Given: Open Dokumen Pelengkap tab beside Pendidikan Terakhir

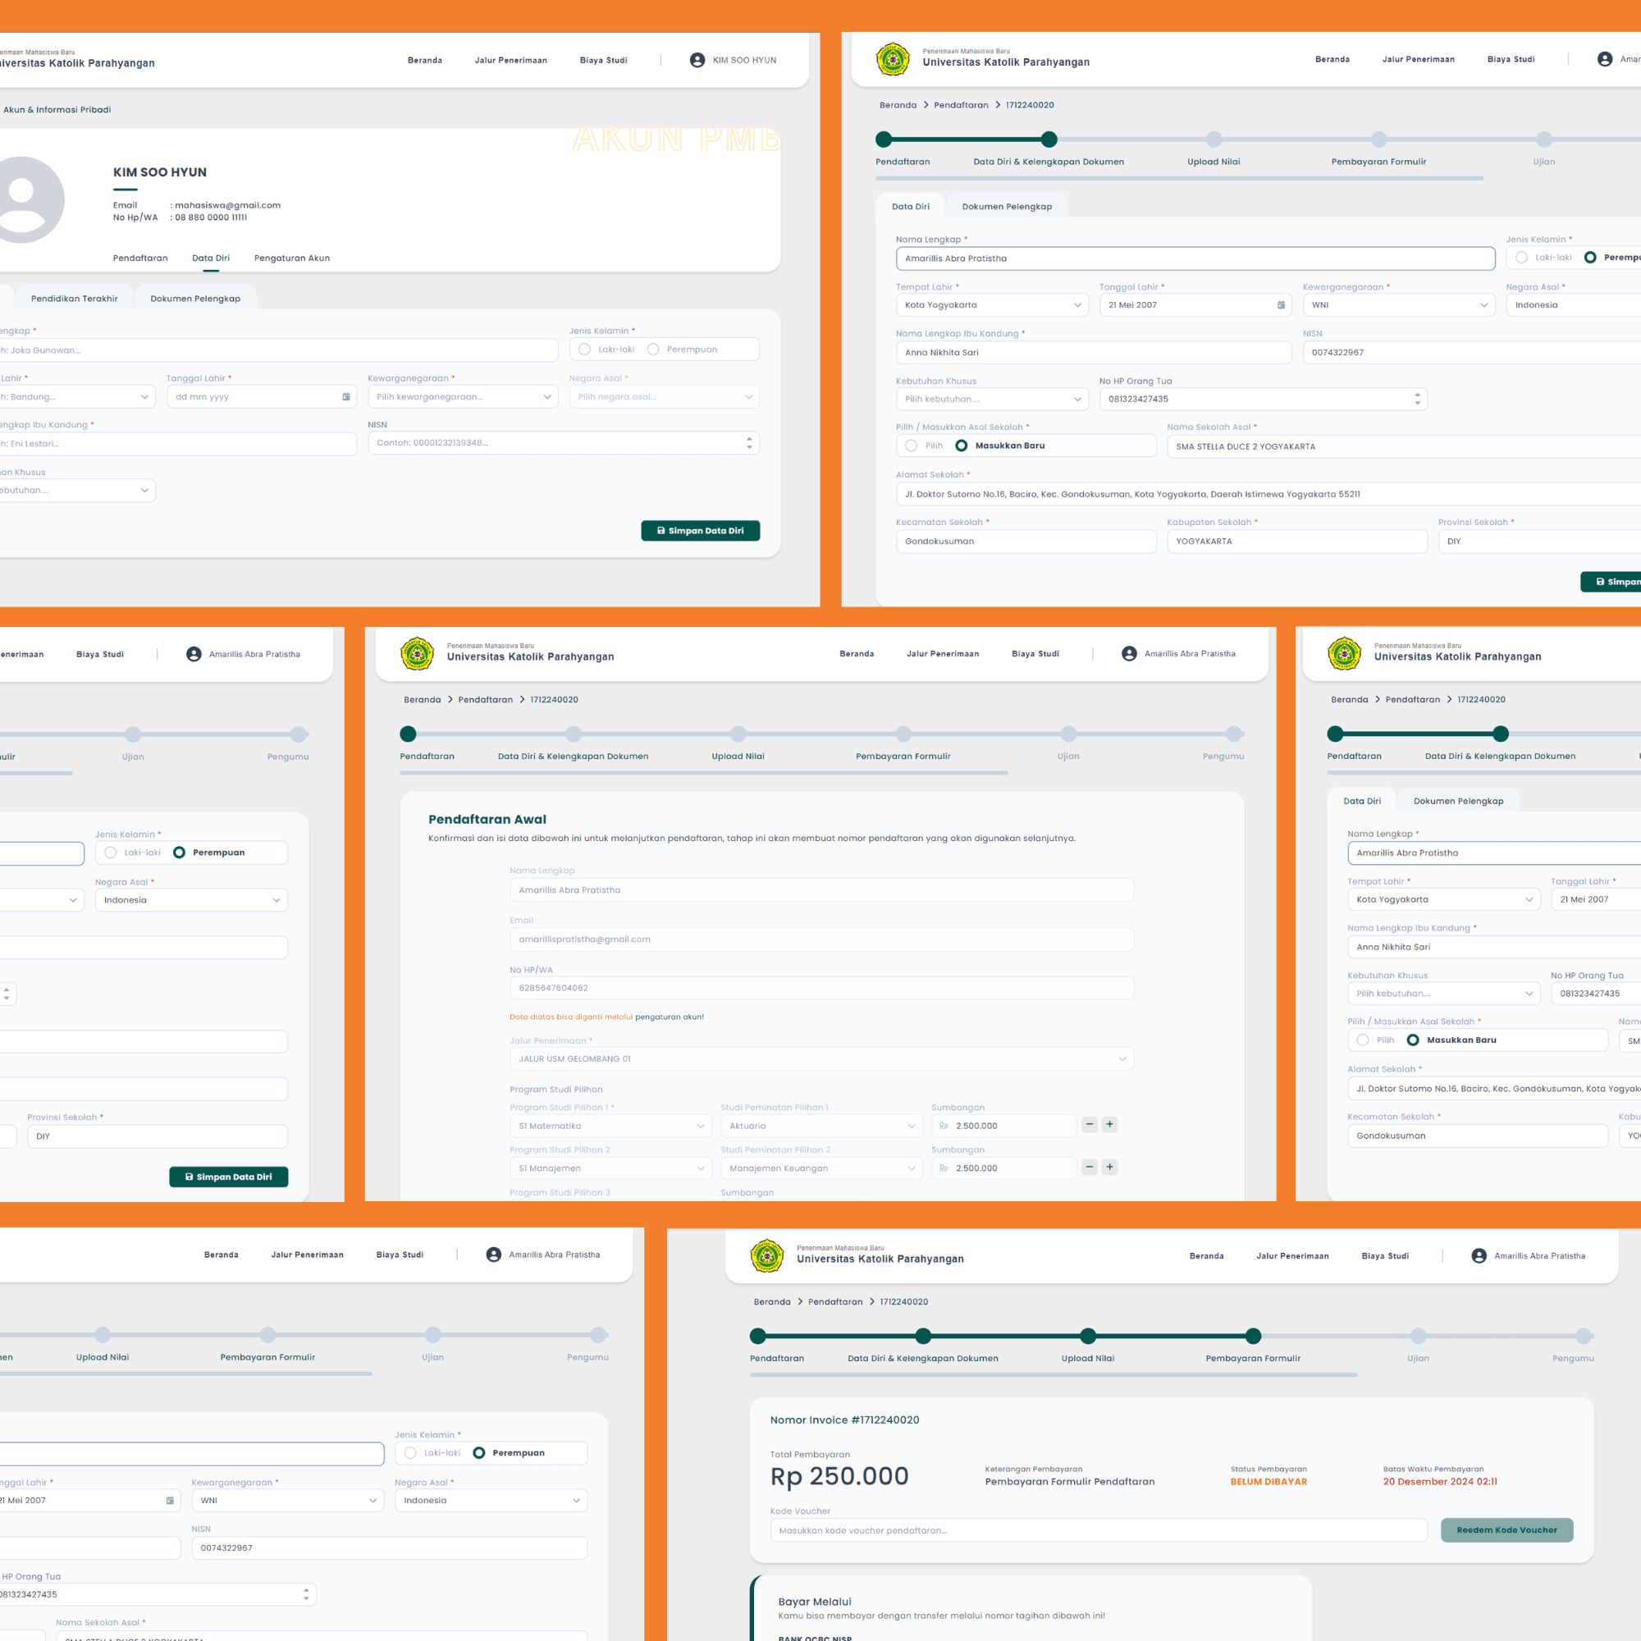Looking at the screenshot, I should coord(195,299).
